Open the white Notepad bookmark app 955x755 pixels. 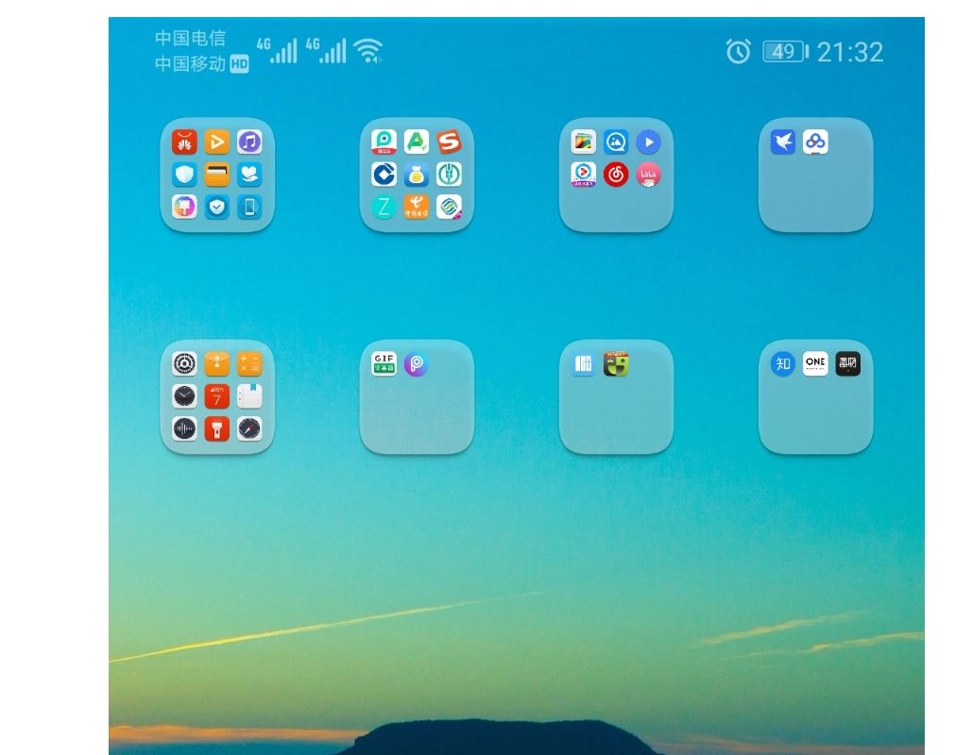[x=249, y=396]
